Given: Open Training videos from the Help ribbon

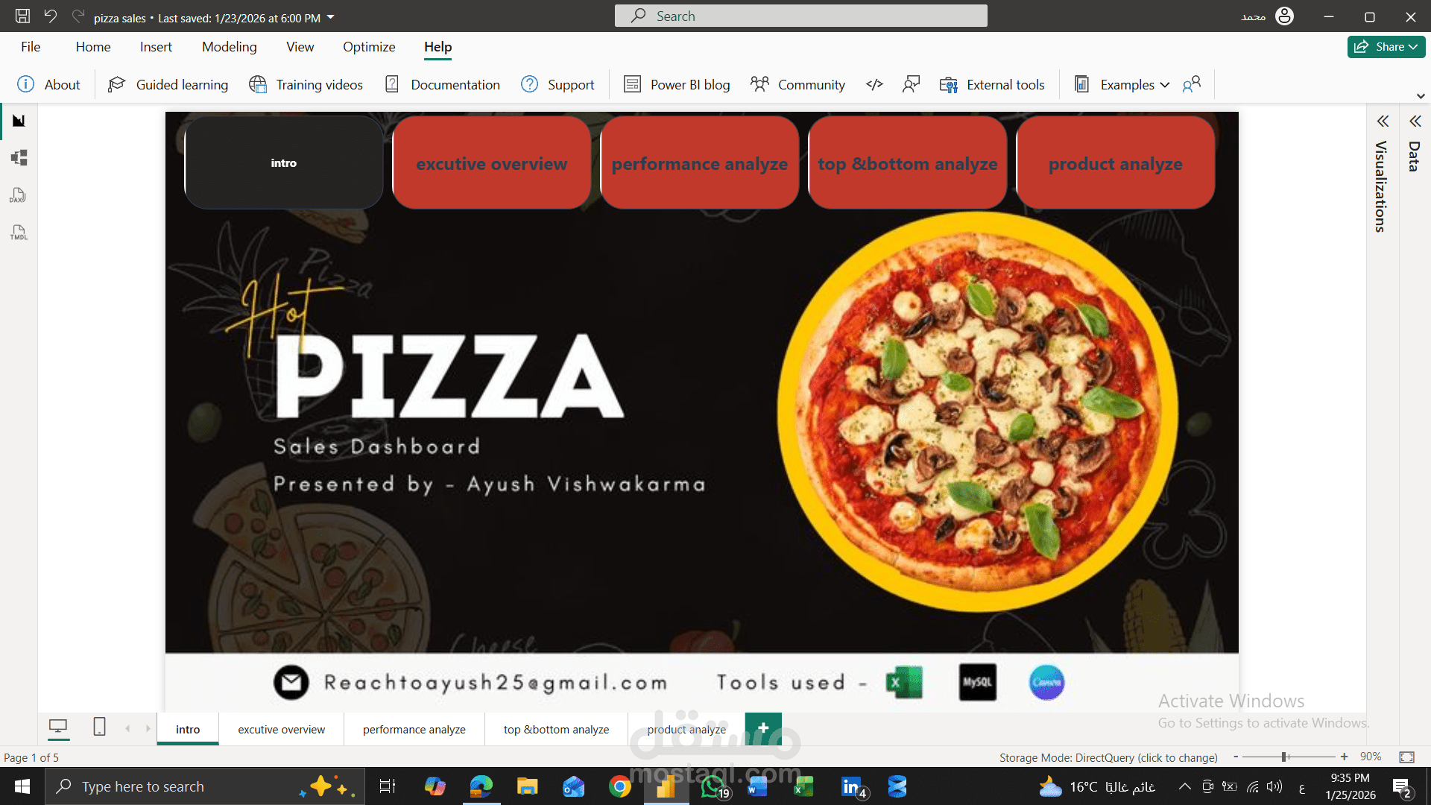Looking at the screenshot, I should [x=306, y=84].
